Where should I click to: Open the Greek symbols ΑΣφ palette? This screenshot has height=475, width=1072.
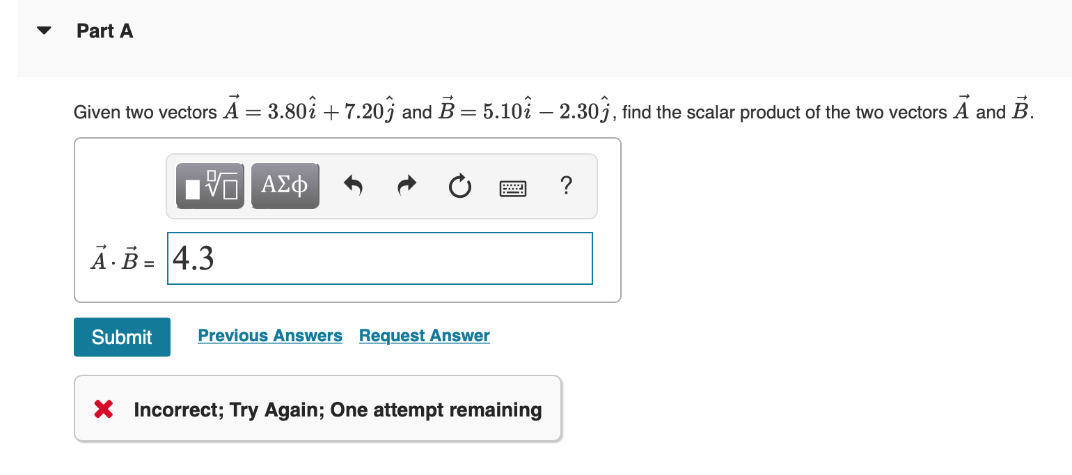(285, 185)
